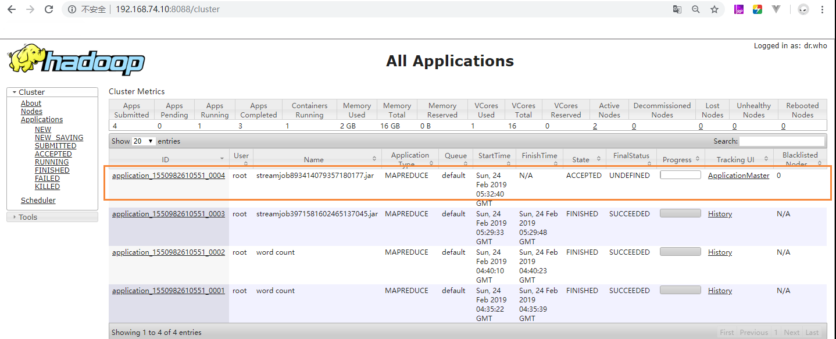Sort by the State column header

coord(584,159)
